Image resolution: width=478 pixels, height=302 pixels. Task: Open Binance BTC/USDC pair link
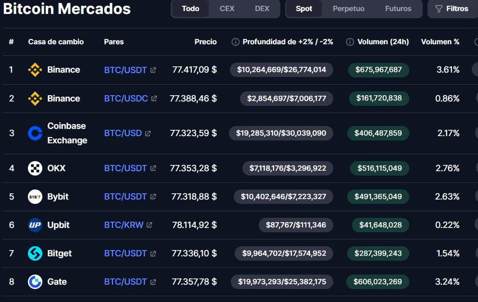coord(126,99)
